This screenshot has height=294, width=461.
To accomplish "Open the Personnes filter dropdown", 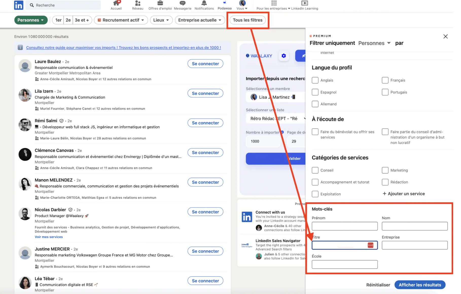I will (31, 20).
